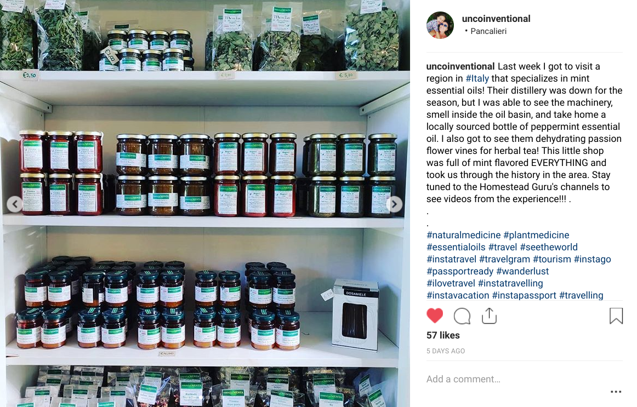The width and height of the screenshot is (637, 407).
Task: Open the uncoinventional username in the header
Action: coord(496,19)
